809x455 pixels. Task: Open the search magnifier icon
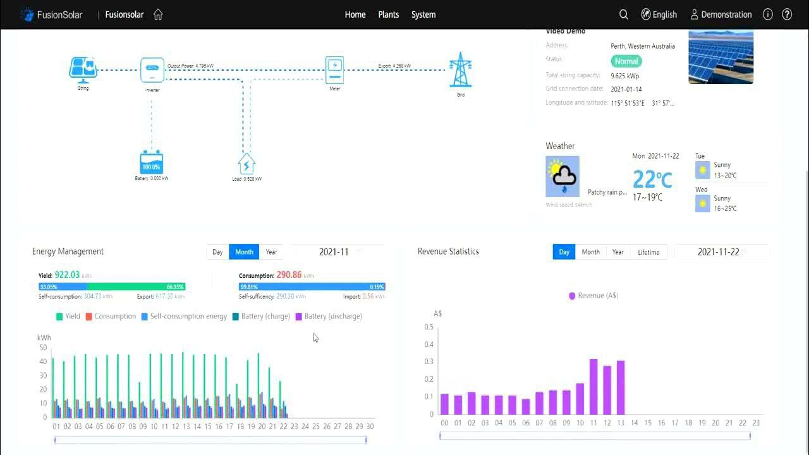(x=623, y=15)
